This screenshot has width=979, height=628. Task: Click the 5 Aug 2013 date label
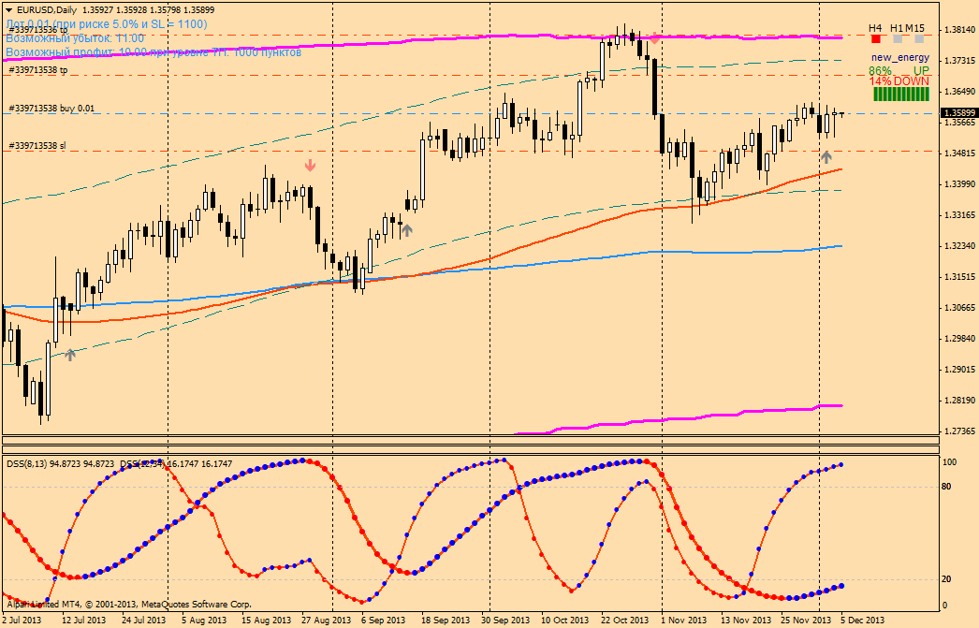204,620
